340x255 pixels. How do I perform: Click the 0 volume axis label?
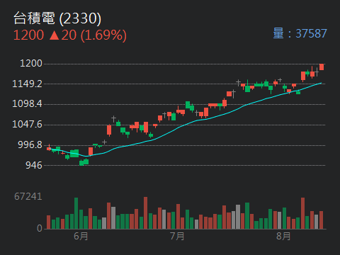(40, 228)
